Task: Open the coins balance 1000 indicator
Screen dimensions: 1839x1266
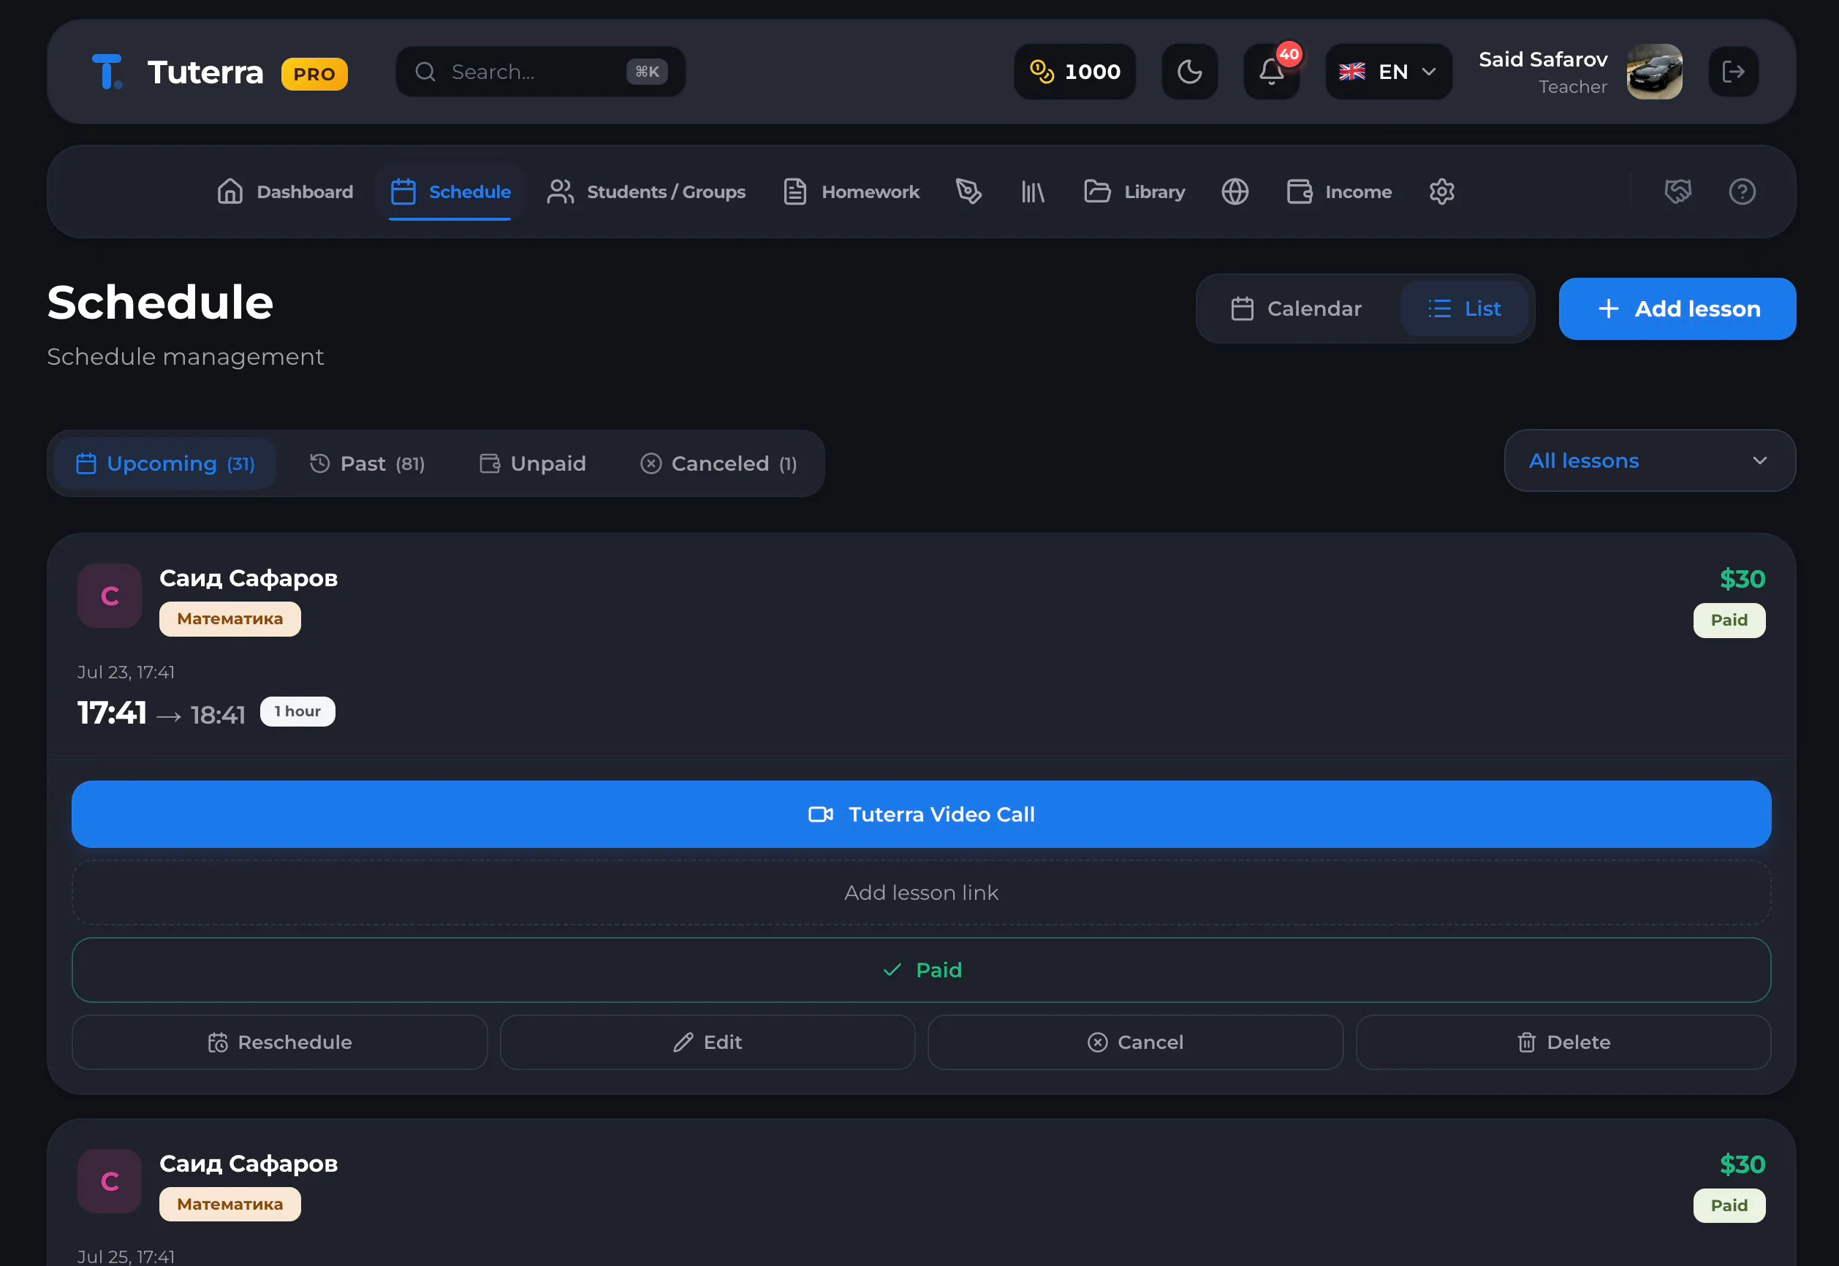Action: click(x=1074, y=72)
